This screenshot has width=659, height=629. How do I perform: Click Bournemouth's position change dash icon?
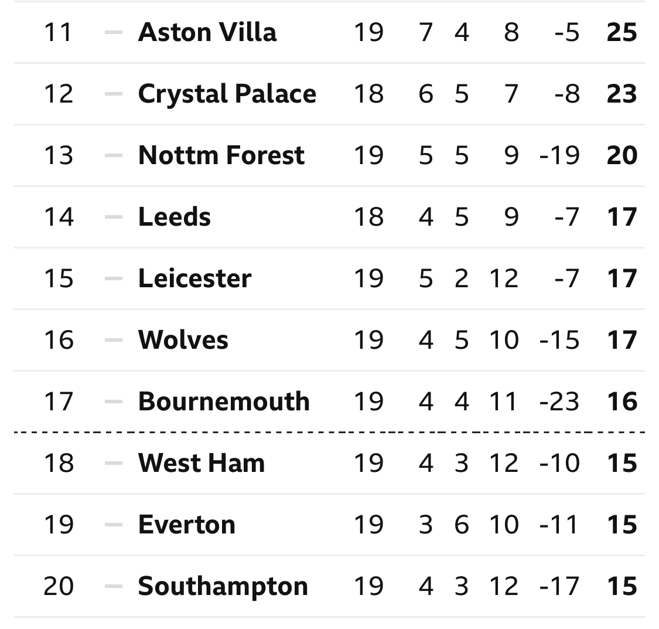point(114,401)
